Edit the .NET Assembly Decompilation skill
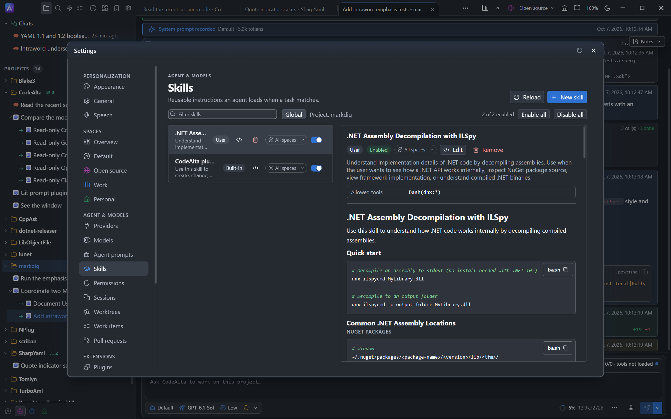This screenshot has width=671, height=419. pos(453,150)
